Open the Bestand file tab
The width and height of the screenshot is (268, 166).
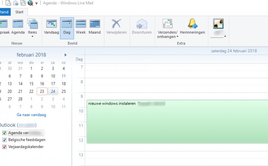[4, 12]
